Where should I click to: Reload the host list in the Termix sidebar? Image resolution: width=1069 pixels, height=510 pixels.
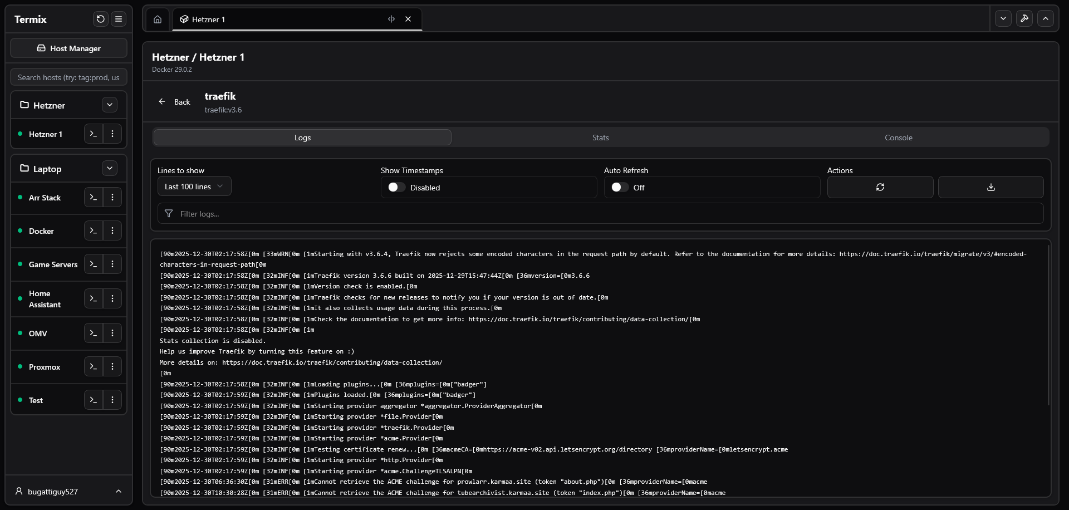pos(100,19)
